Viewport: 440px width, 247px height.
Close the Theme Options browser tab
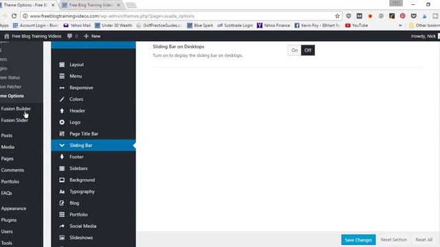[x=53, y=5]
